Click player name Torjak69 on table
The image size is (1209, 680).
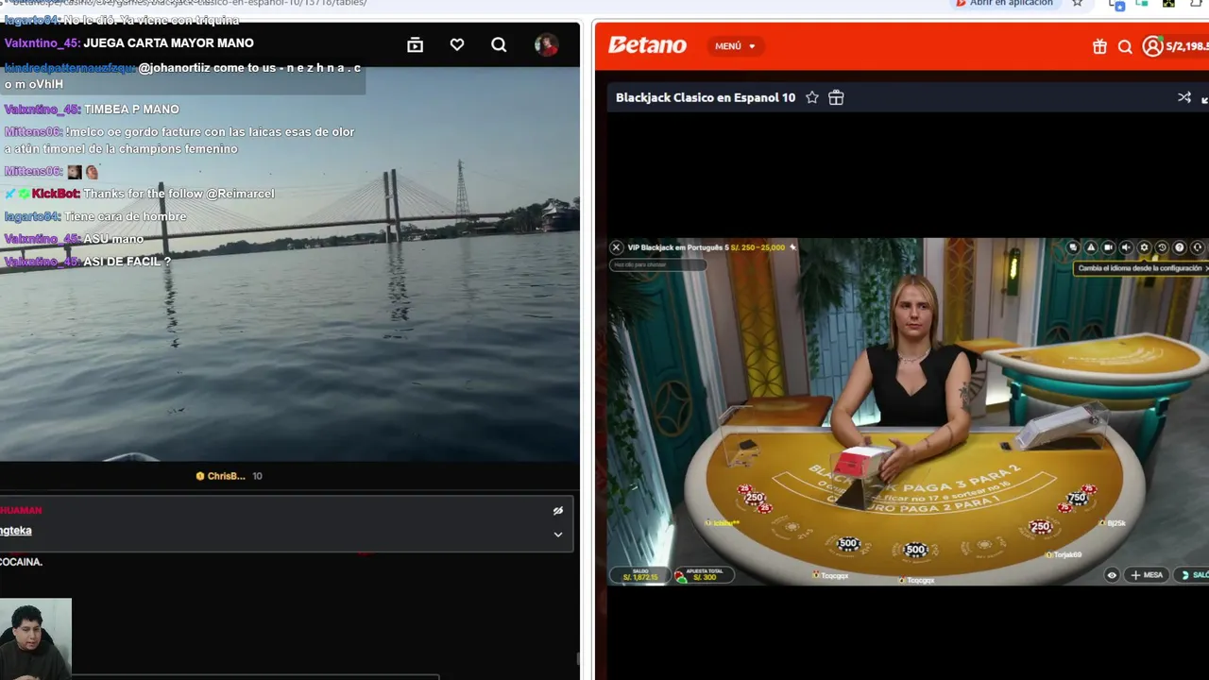pos(1067,554)
